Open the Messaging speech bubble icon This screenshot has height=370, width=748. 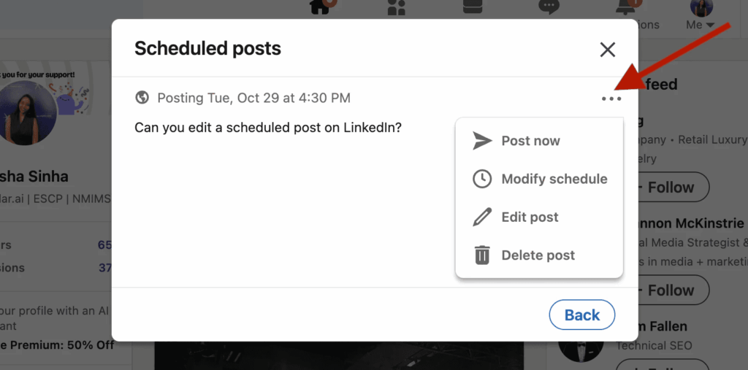549,7
